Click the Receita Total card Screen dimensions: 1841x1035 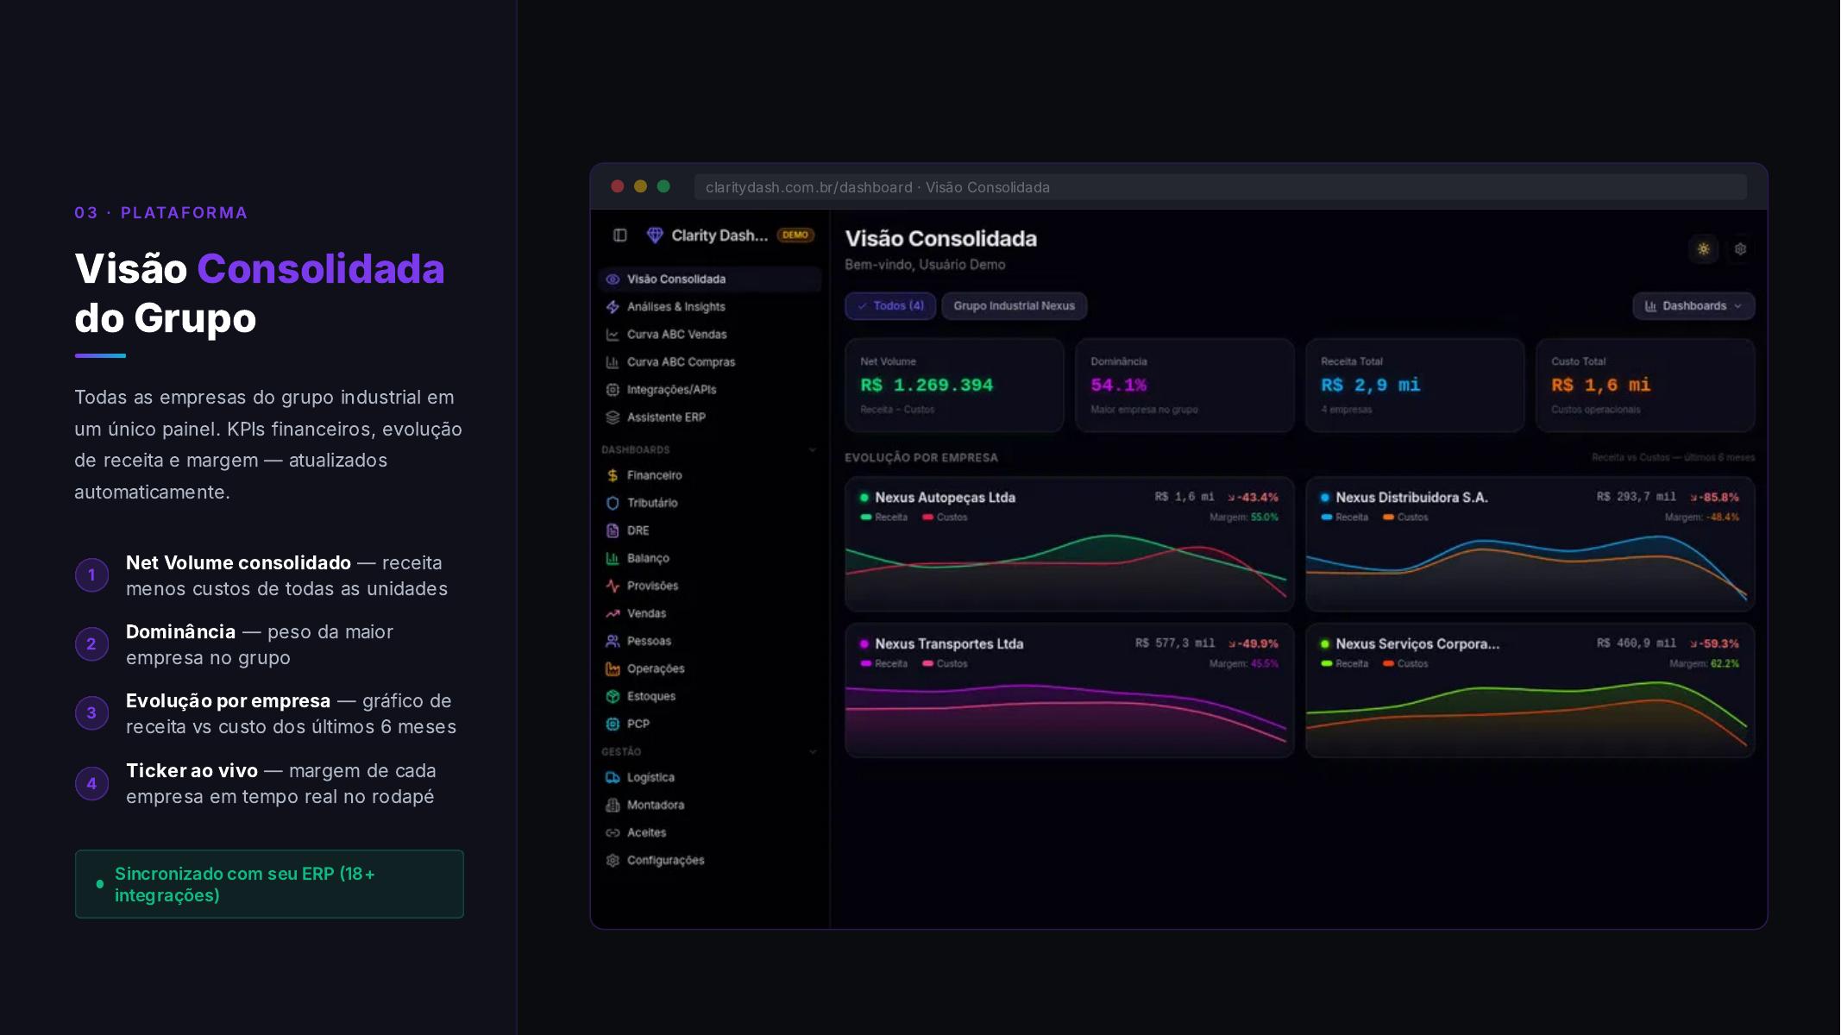(x=1415, y=385)
